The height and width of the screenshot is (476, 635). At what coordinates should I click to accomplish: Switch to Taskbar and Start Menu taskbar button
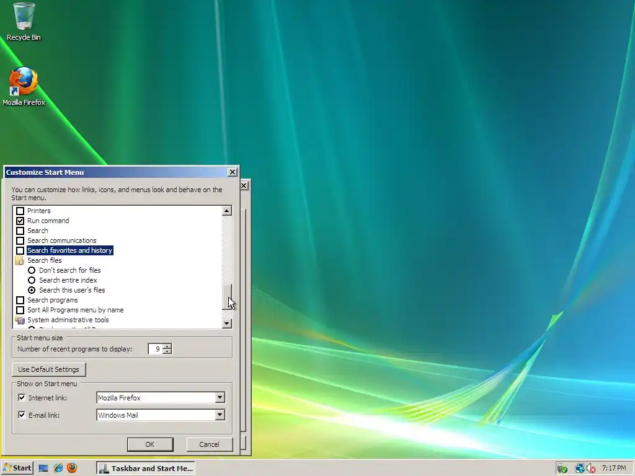(x=146, y=469)
